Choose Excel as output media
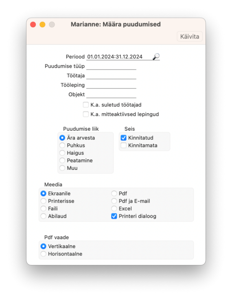This screenshot has height=300, width=232. pyautogui.click(x=114, y=208)
